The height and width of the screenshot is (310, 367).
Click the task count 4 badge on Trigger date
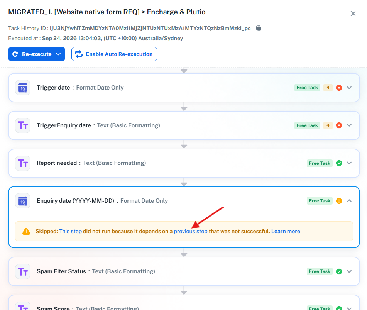(x=328, y=88)
